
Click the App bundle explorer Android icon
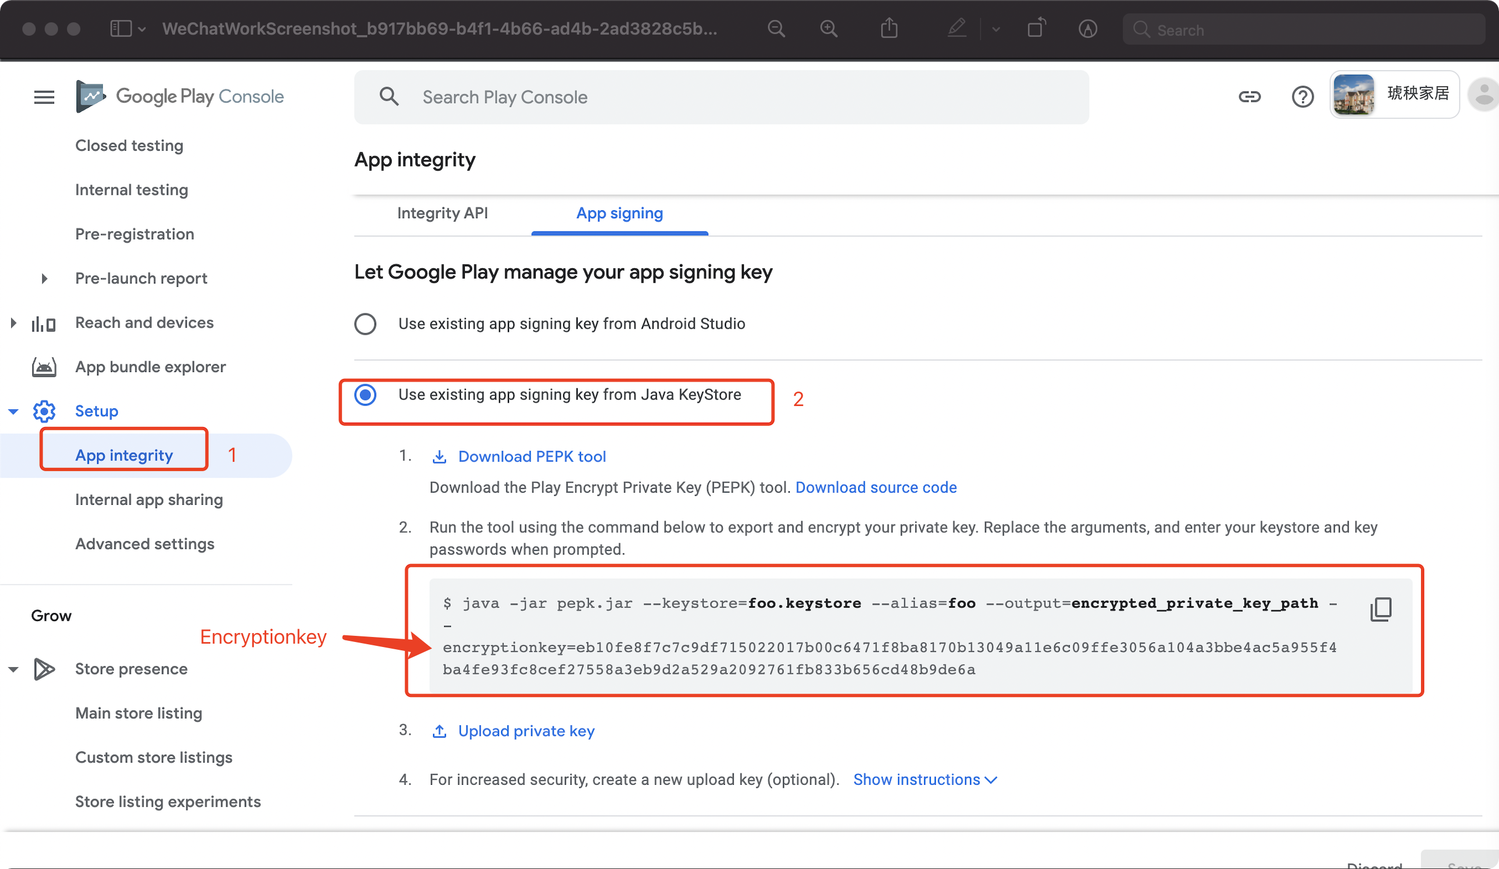pyautogui.click(x=44, y=368)
